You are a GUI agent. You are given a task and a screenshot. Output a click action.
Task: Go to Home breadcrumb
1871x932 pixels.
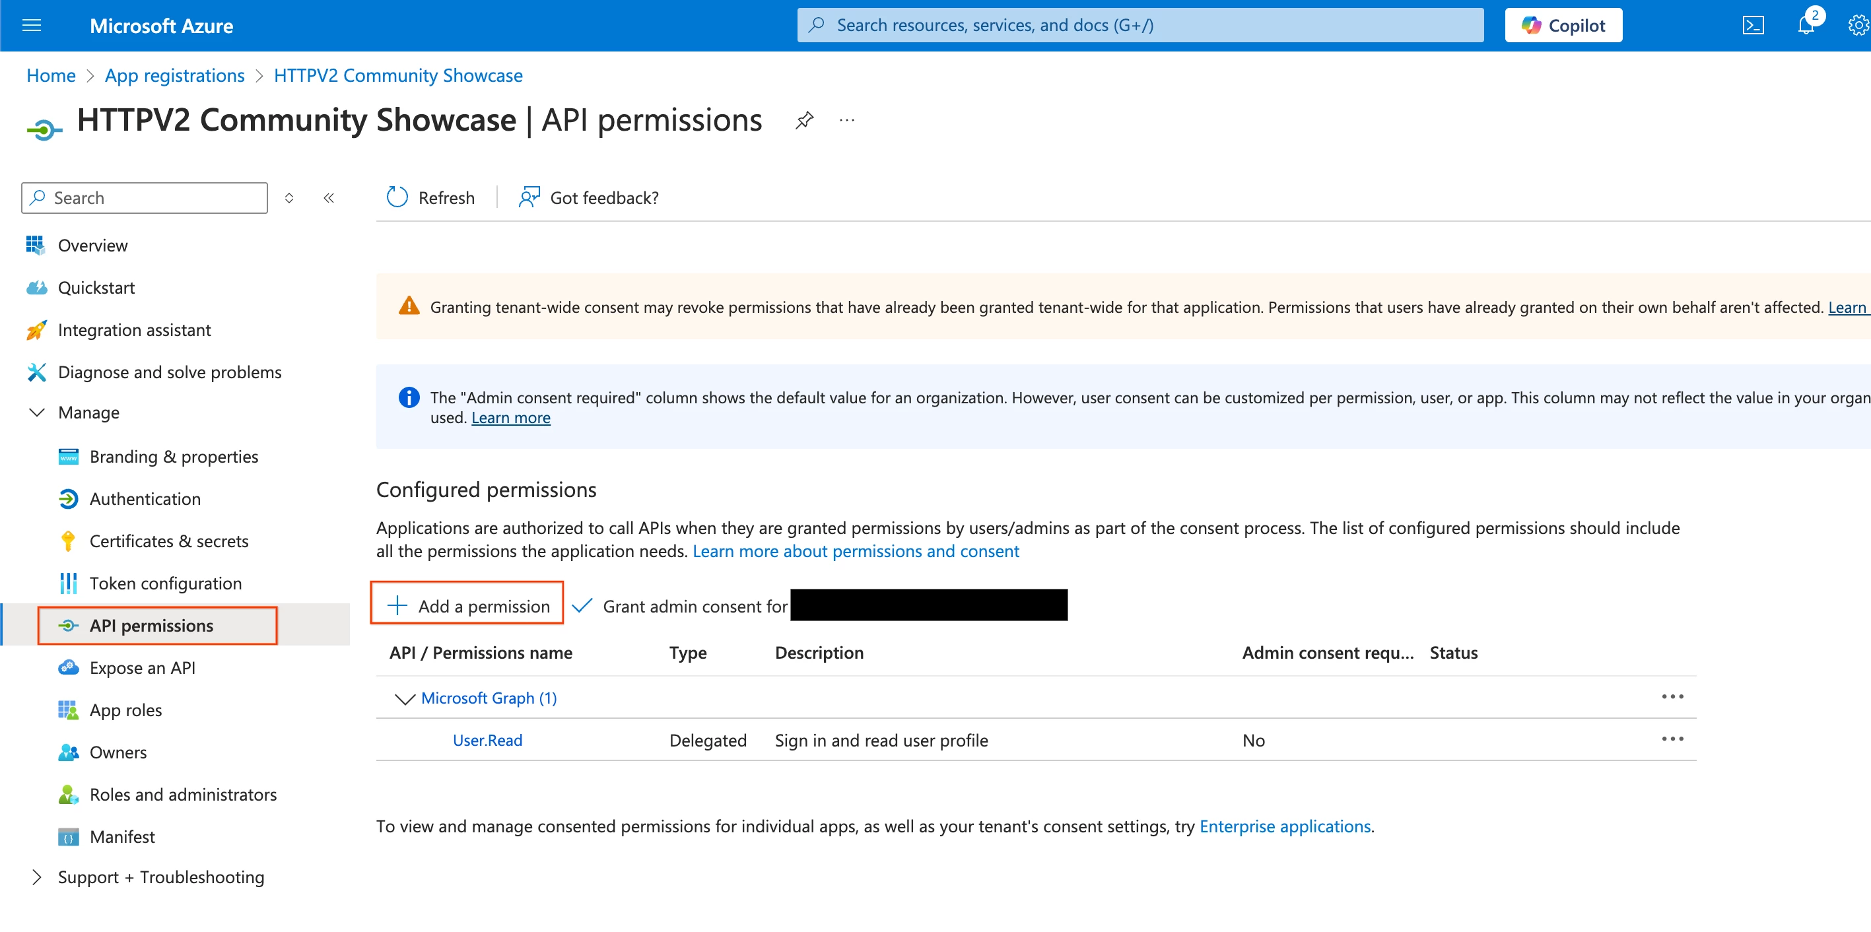pos(51,75)
